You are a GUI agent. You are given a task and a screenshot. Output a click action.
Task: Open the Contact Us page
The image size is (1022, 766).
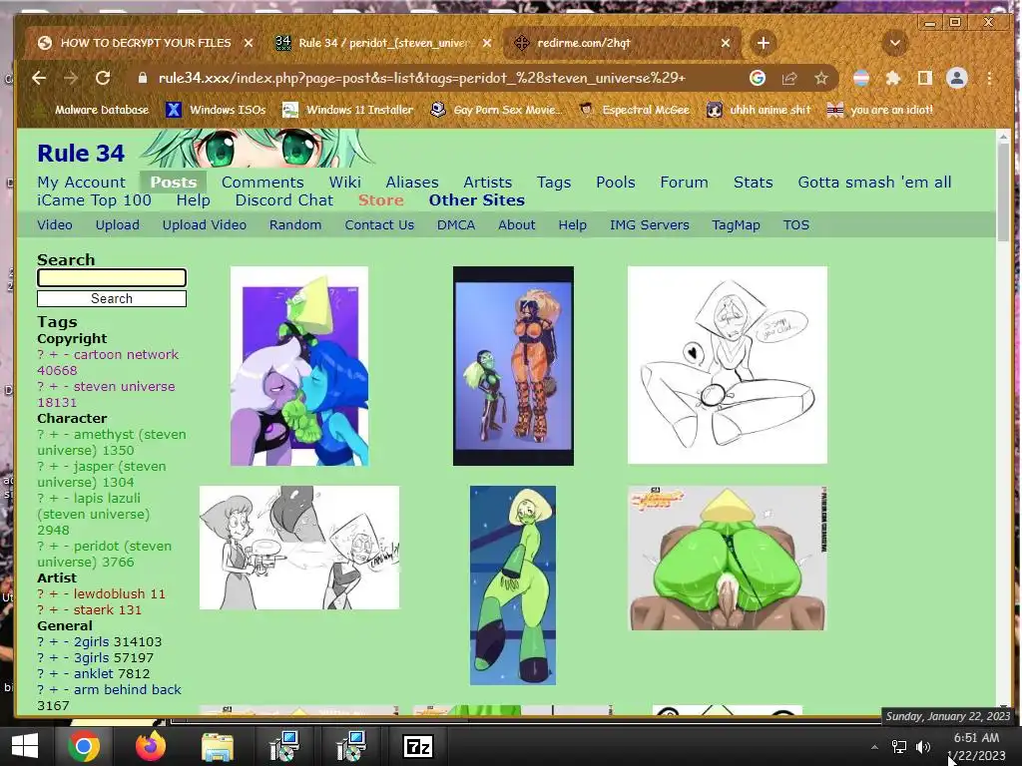[379, 225]
